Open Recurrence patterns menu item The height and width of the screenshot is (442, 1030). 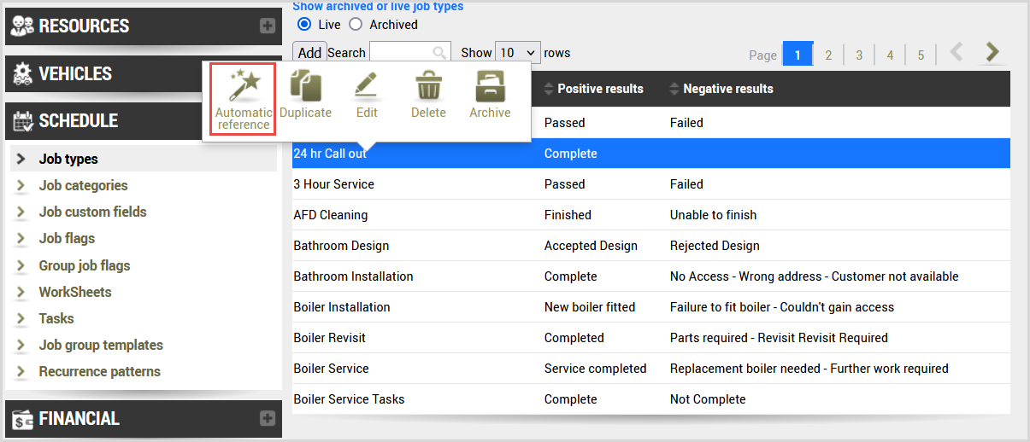tap(100, 371)
